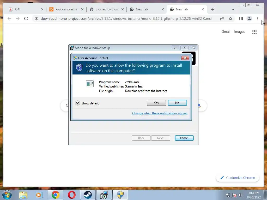Open Change when these notifications appear link
This screenshot has height=200, width=267.
160,113
